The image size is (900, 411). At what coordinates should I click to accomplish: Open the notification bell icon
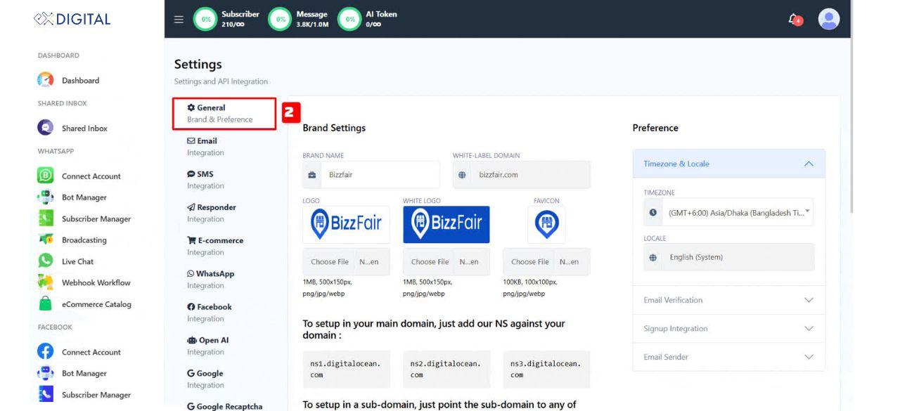click(795, 20)
